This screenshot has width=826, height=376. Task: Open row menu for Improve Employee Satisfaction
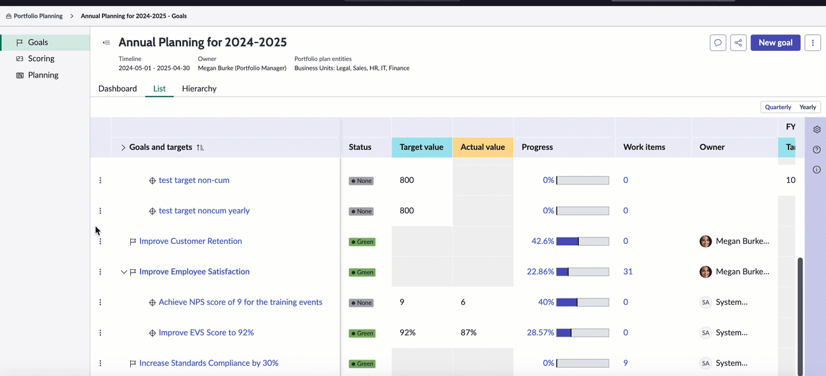pos(100,272)
